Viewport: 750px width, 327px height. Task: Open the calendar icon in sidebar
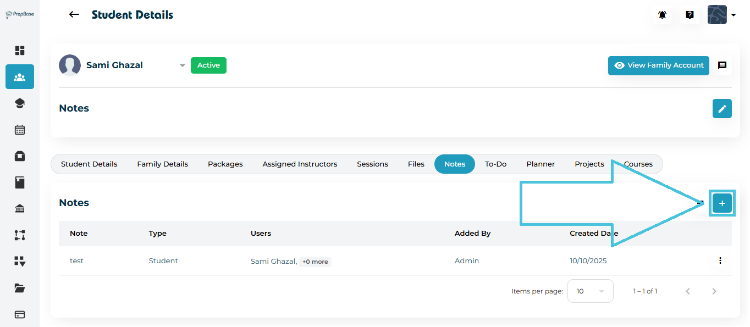tap(20, 130)
